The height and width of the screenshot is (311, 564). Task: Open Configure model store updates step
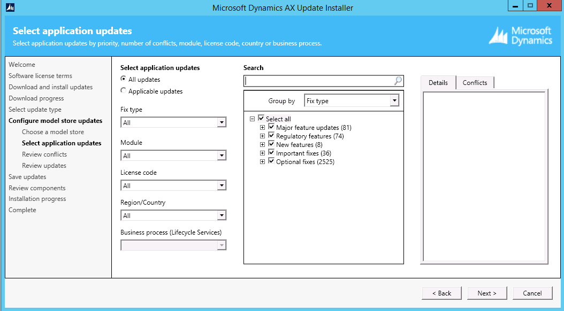click(56, 121)
